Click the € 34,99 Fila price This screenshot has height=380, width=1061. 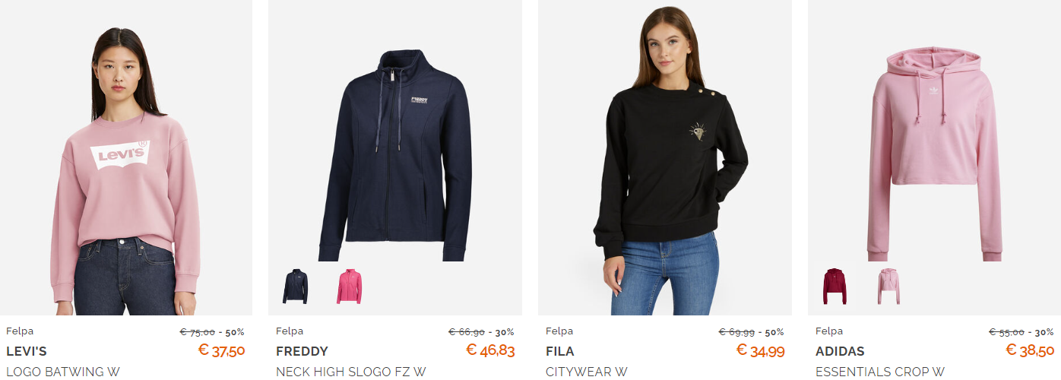[760, 350]
